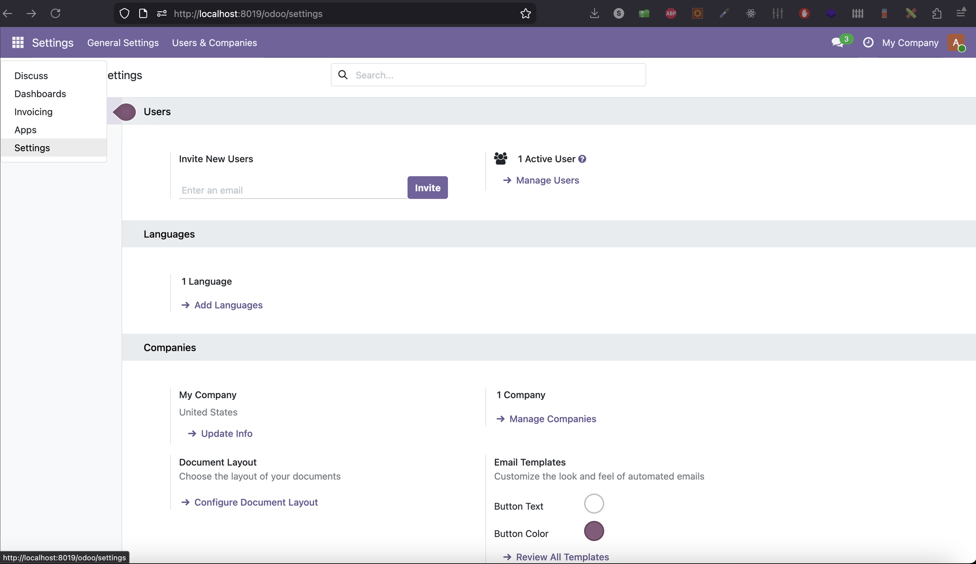Select Invoicing from the app list
The height and width of the screenshot is (564, 976).
33,112
